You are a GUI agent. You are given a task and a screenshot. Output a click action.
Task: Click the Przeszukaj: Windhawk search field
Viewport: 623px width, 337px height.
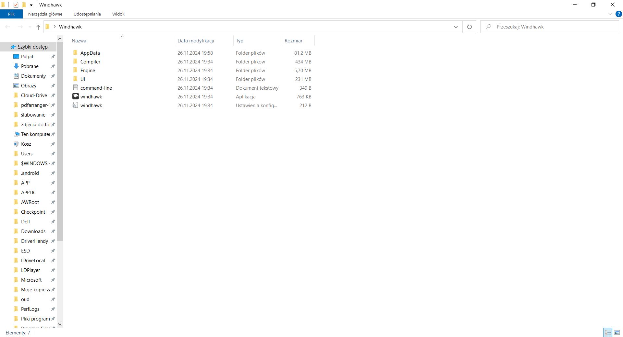pyautogui.click(x=550, y=27)
